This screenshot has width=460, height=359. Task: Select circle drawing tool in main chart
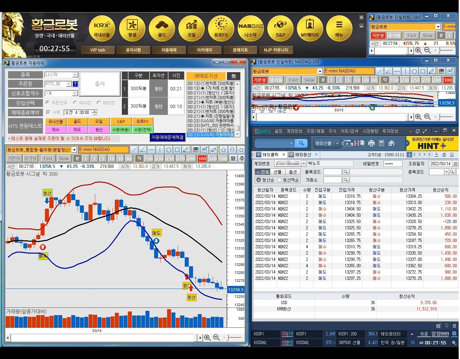(x=169, y=150)
